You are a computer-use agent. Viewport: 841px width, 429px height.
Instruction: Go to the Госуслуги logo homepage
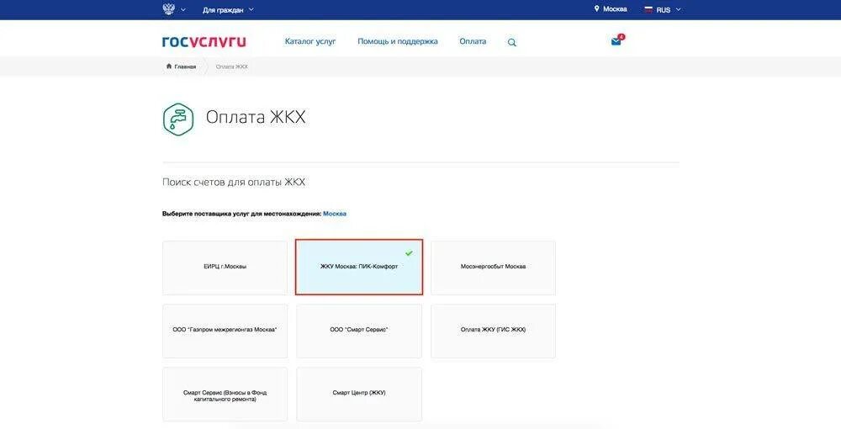click(204, 41)
